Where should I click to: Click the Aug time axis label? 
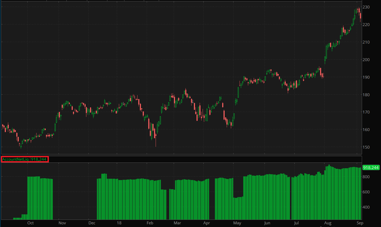tap(327, 222)
